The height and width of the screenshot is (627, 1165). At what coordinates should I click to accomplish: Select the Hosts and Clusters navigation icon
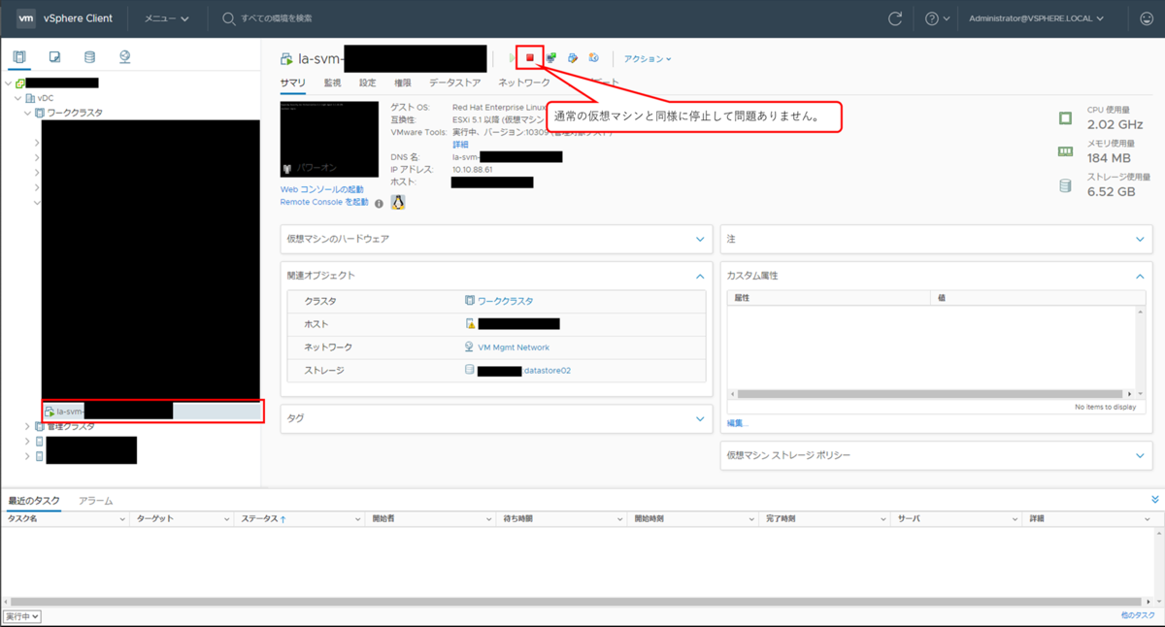(x=19, y=56)
